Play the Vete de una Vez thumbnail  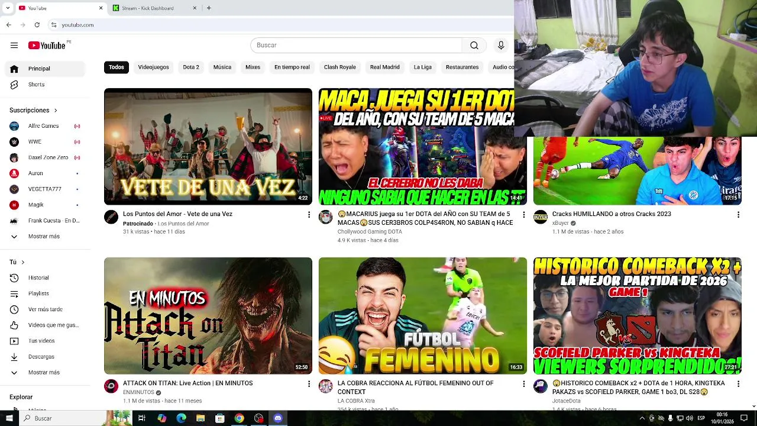pos(208,147)
